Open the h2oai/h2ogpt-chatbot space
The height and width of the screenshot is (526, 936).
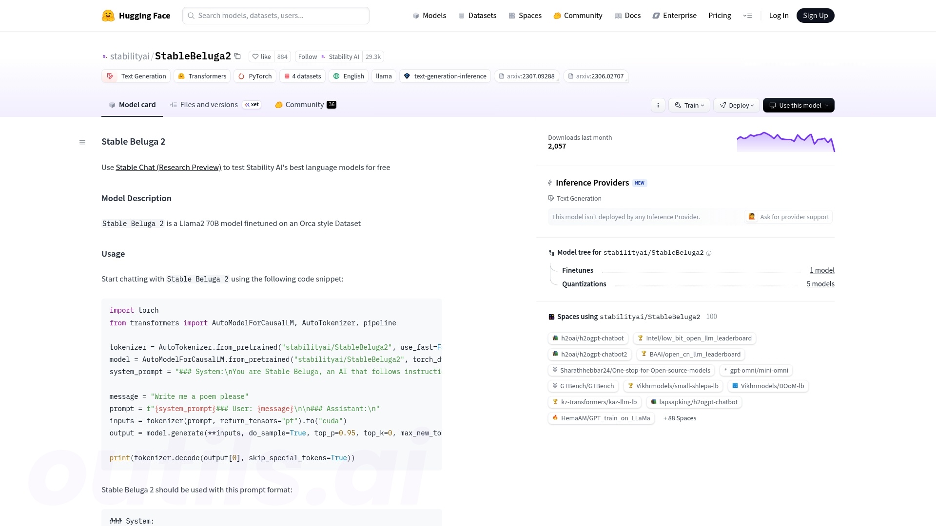coord(588,338)
